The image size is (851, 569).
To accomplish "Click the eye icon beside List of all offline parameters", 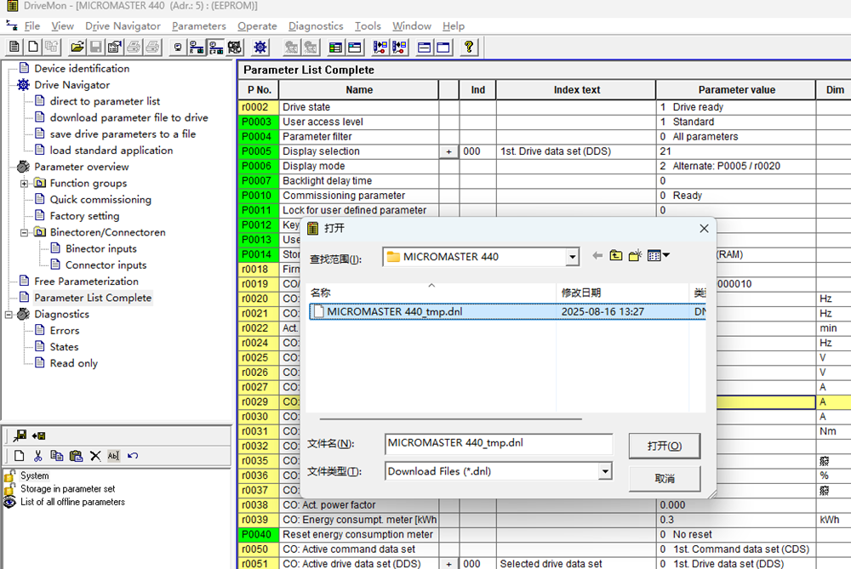I will click(x=9, y=503).
